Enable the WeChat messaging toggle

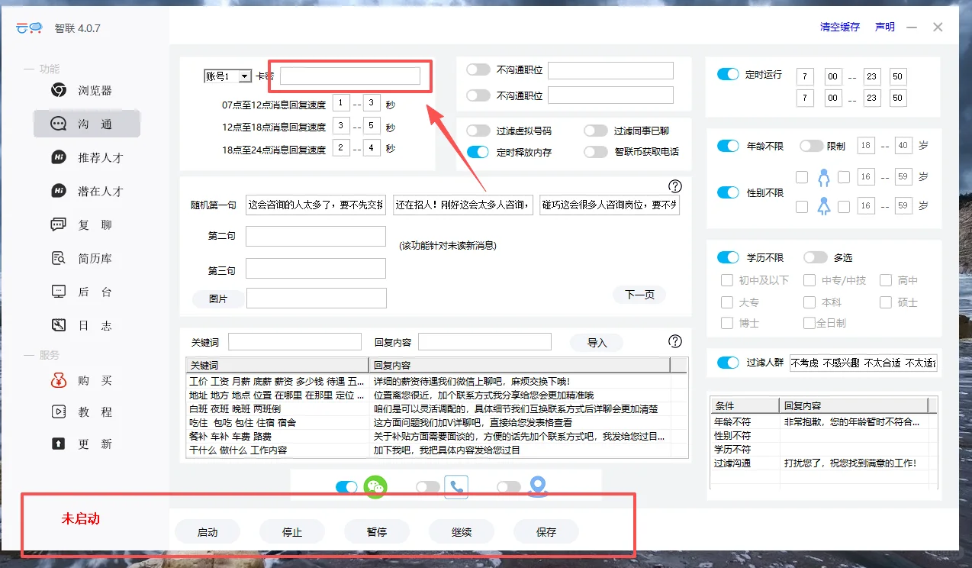point(348,486)
